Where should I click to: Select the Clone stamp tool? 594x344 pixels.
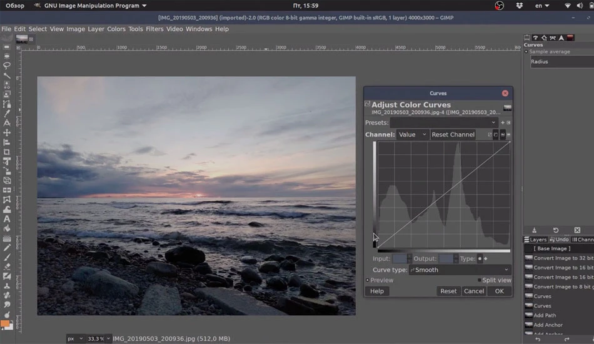click(x=7, y=286)
